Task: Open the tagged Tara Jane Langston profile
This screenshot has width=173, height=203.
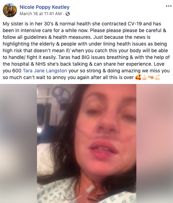Action: click(45, 71)
